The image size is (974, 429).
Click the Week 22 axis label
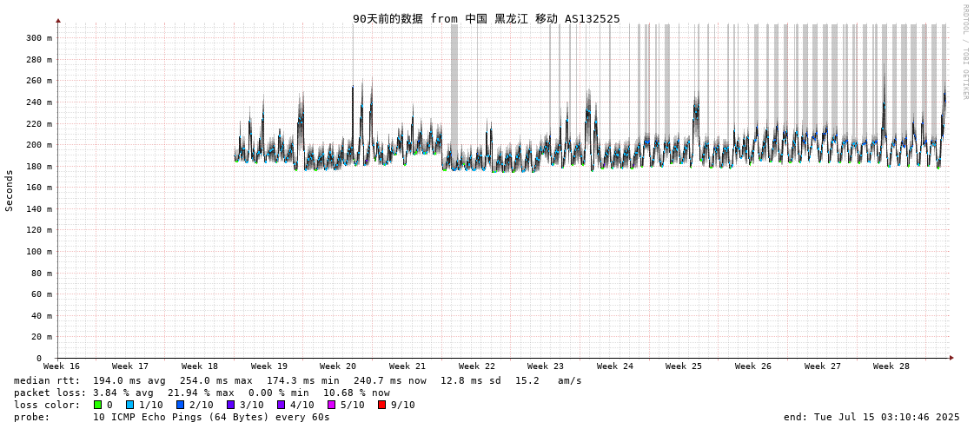[477, 366]
